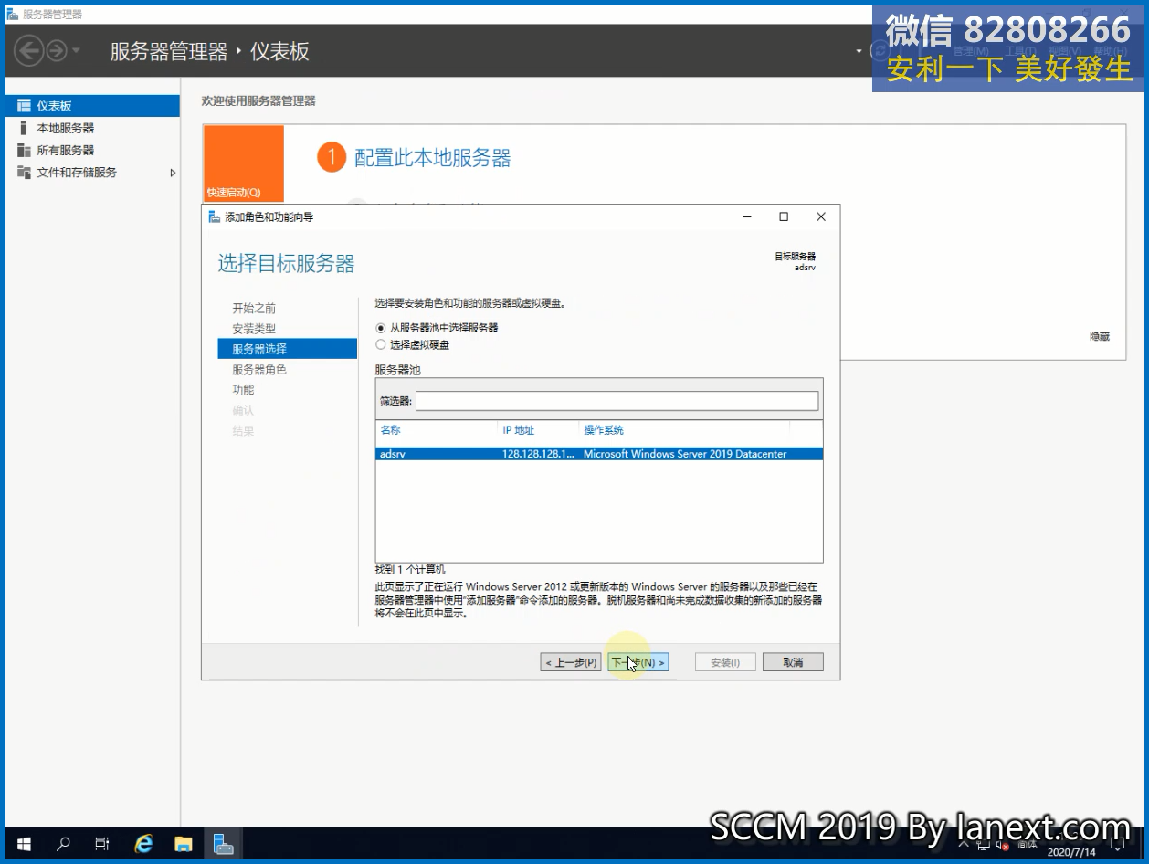This screenshot has height=864, width=1149.
Task: Click the 上一步(P) button
Action: click(572, 662)
